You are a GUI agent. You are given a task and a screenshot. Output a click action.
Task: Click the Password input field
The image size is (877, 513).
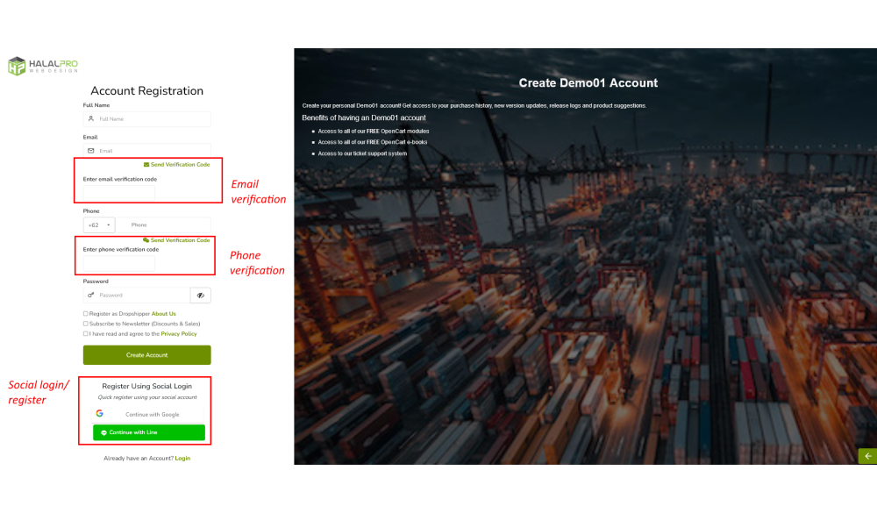click(x=137, y=296)
